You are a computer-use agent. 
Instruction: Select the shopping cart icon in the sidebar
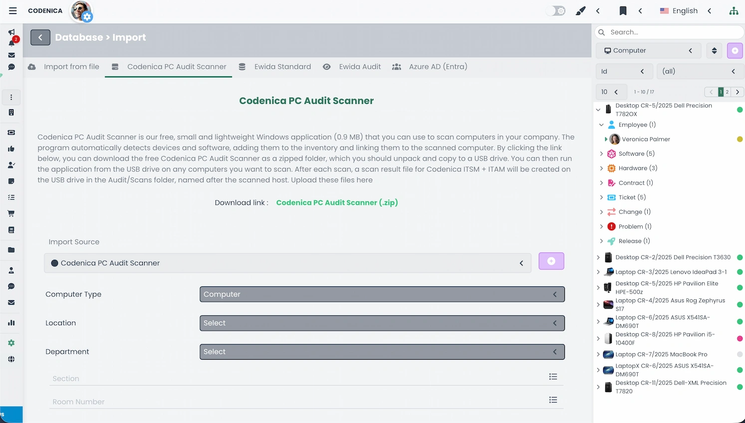pos(11,213)
